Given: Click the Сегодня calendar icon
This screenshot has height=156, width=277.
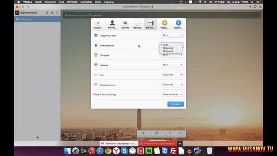Looking at the screenshot, I should pyautogui.click(x=96, y=55).
